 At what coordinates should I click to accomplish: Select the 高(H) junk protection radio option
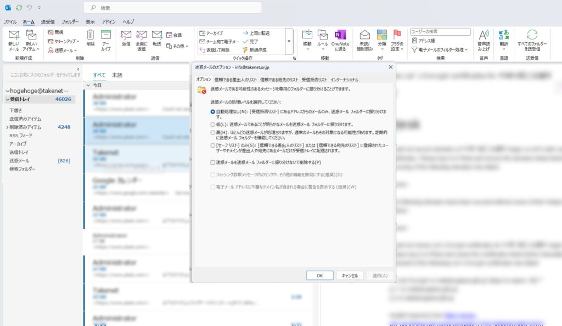coord(213,132)
